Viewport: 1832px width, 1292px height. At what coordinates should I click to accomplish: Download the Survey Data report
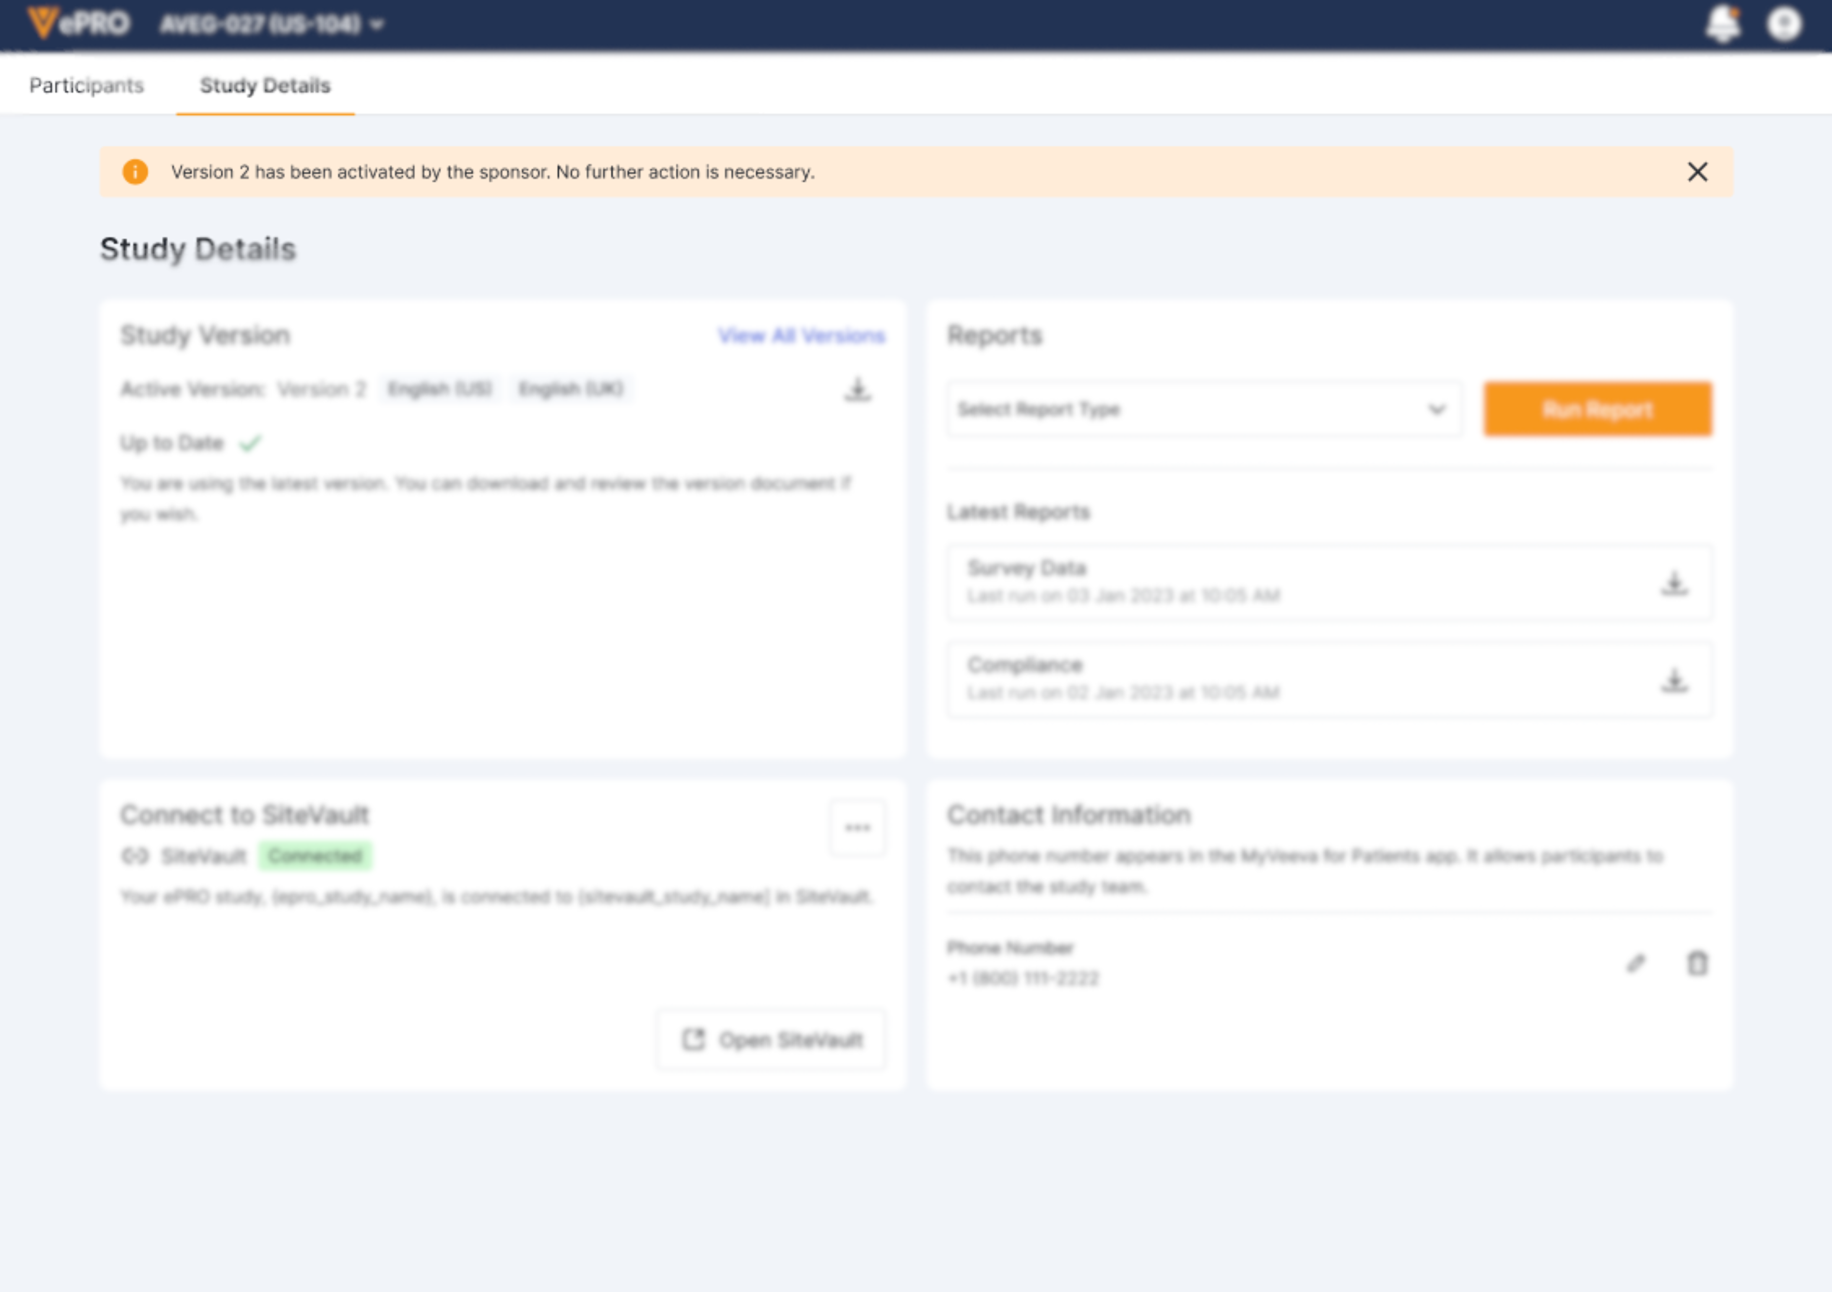[1674, 584]
